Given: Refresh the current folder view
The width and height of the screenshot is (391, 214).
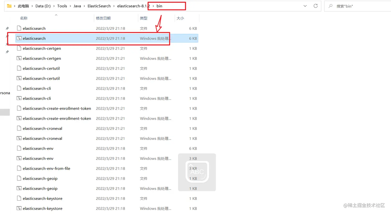Looking at the screenshot, I should (x=315, y=6).
